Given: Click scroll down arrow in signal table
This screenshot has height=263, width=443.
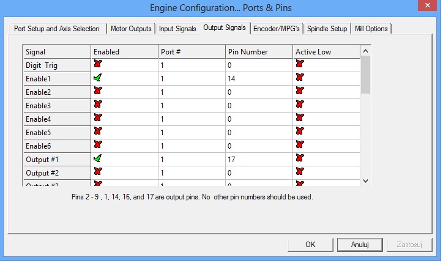Looking at the screenshot, I should 365,181.
